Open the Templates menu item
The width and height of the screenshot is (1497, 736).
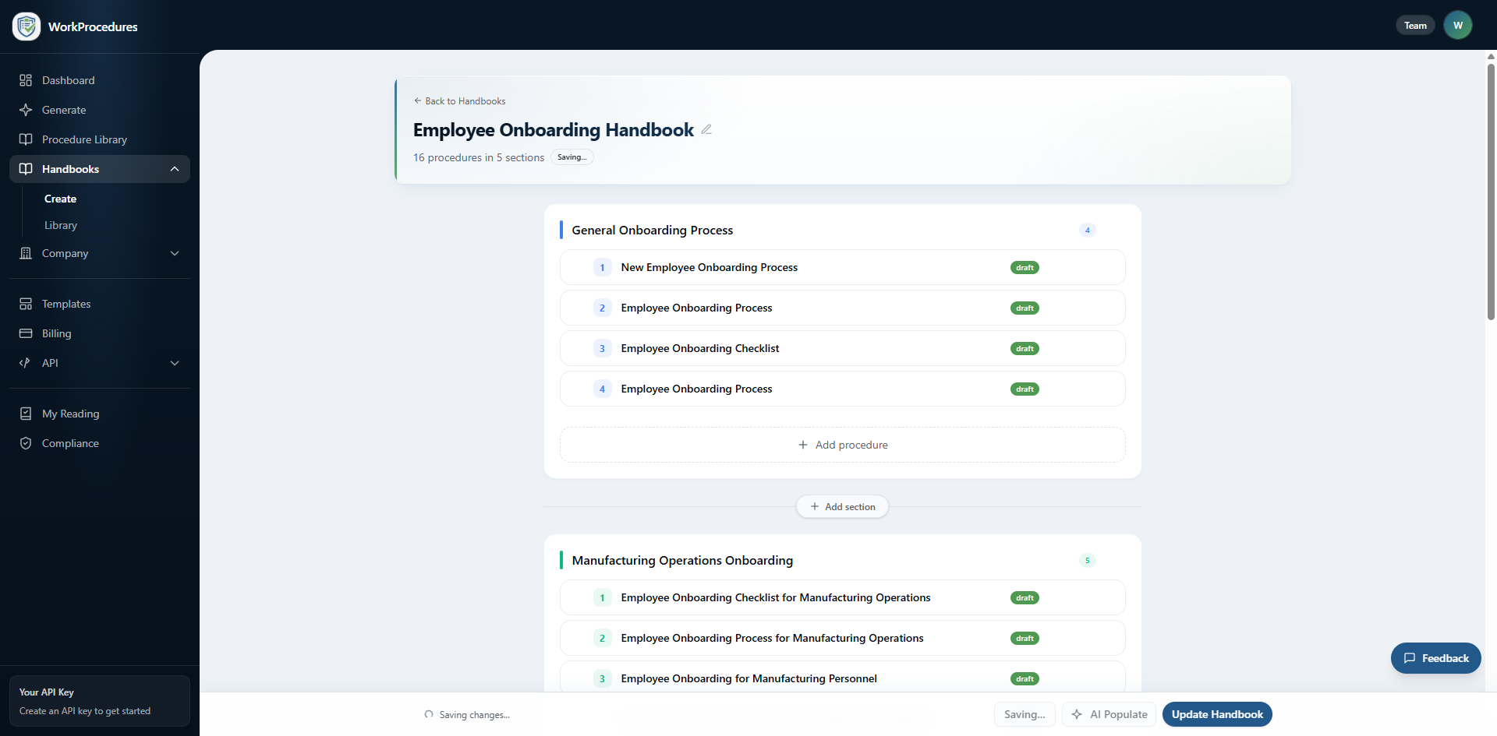point(100,304)
